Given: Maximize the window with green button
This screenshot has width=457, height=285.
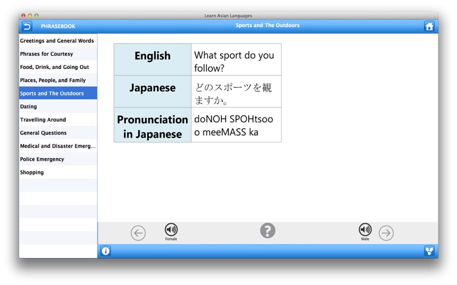Looking at the screenshot, I should point(36,15).
